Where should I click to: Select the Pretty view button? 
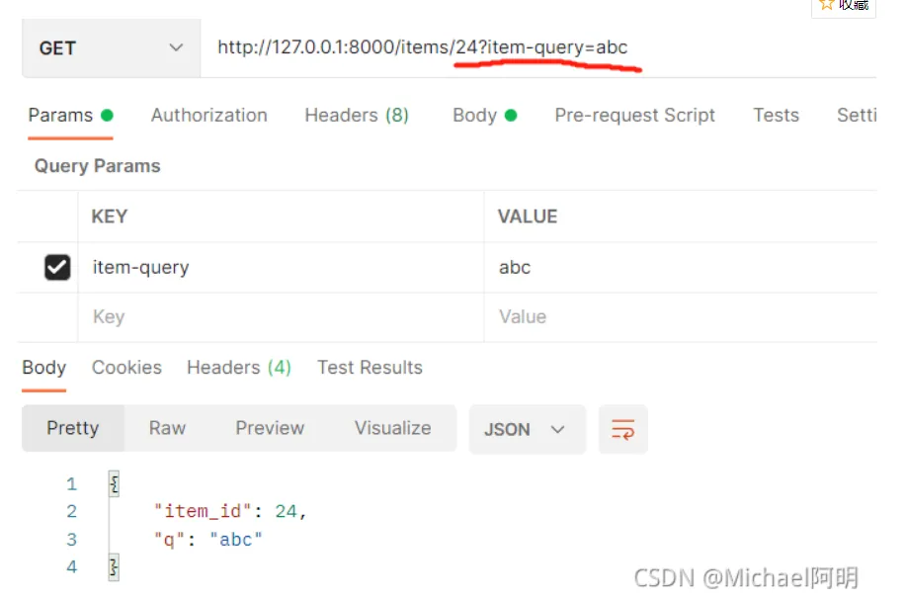[73, 428]
